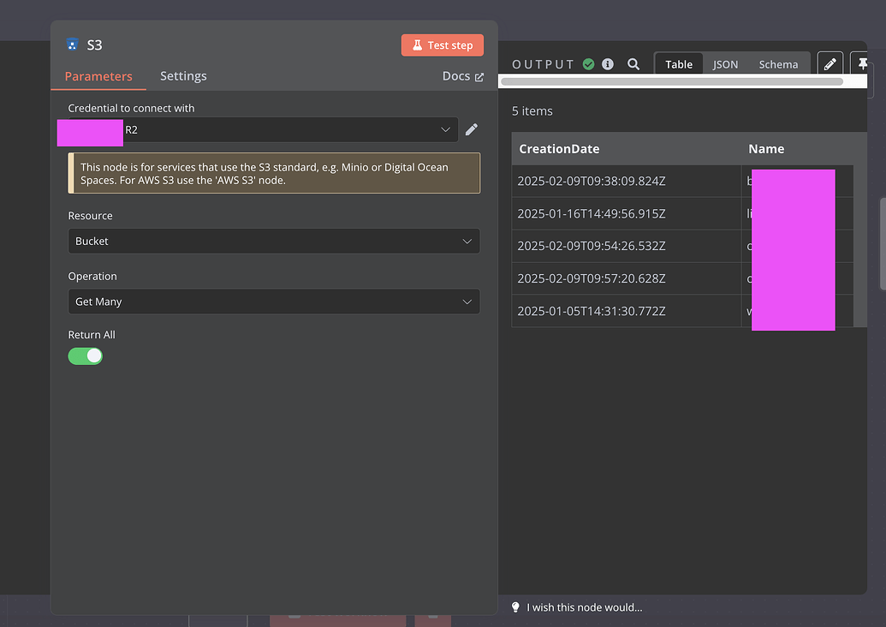Open credential editor via the pencil icon
The image size is (886, 627).
point(471,129)
